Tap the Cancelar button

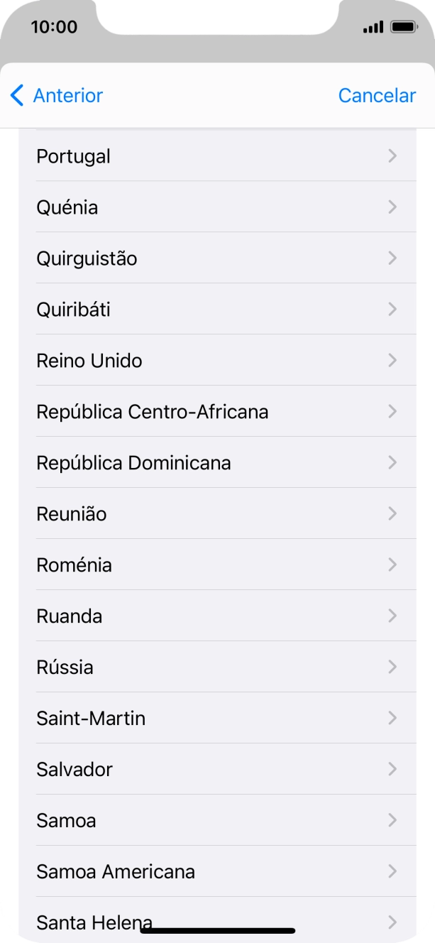(377, 95)
